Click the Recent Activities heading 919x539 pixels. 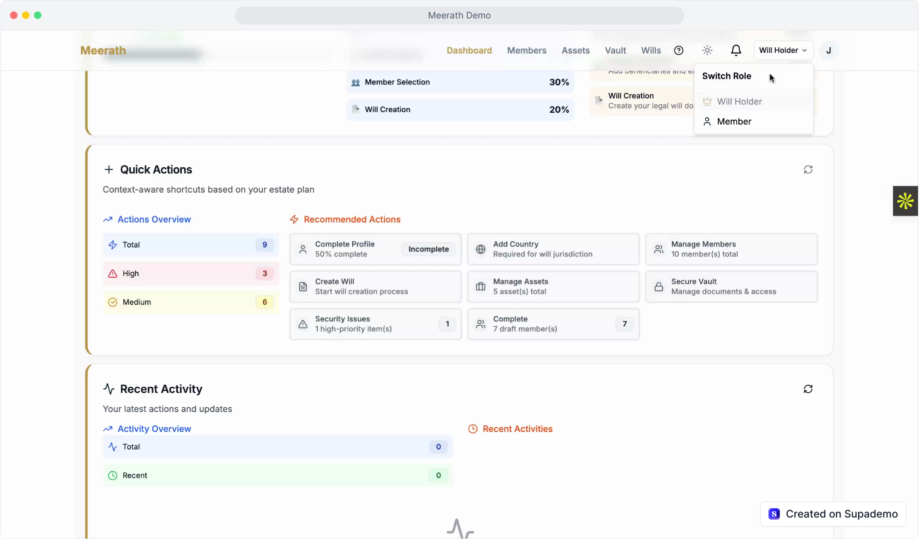tap(517, 429)
